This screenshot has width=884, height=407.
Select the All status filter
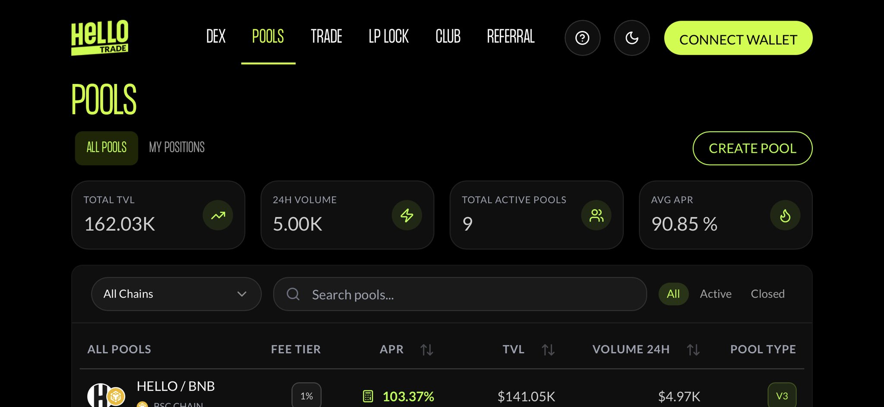click(x=673, y=294)
